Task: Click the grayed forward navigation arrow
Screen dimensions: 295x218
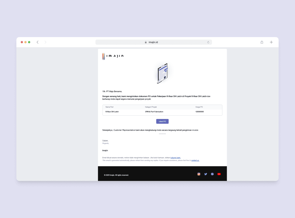Action: (45, 42)
